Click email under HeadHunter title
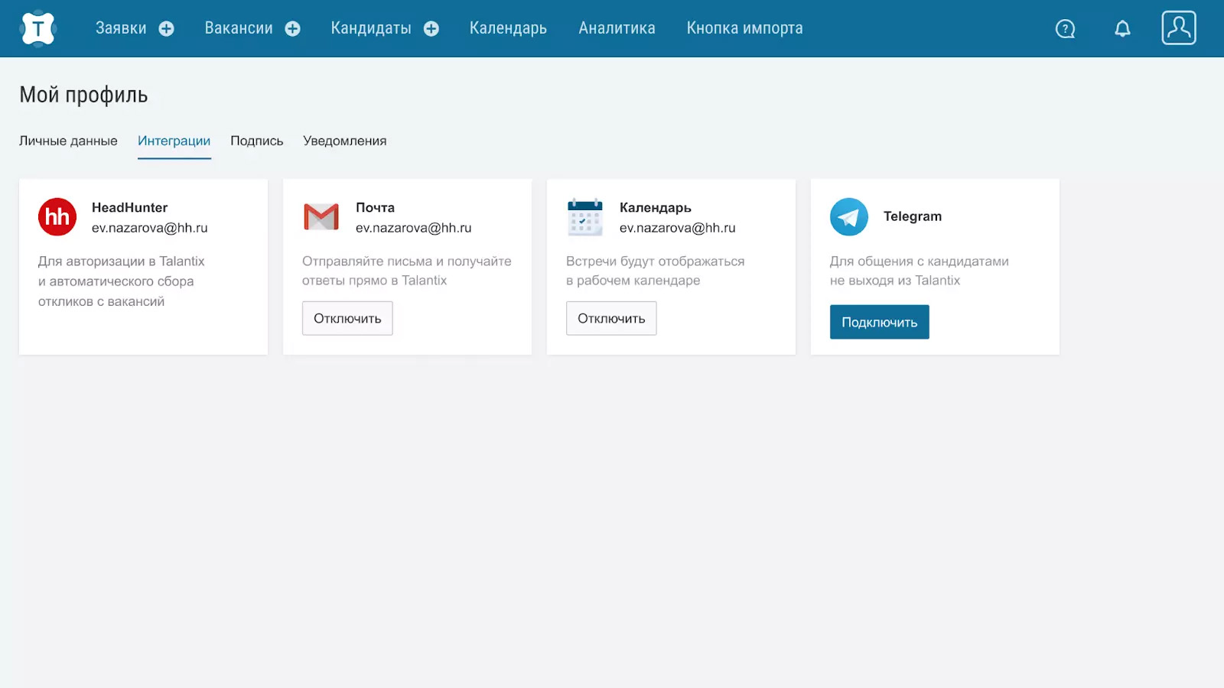 coord(150,228)
